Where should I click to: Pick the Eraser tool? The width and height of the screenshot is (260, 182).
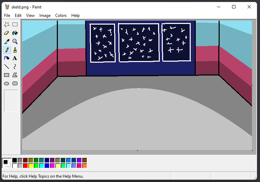pos(7,33)
